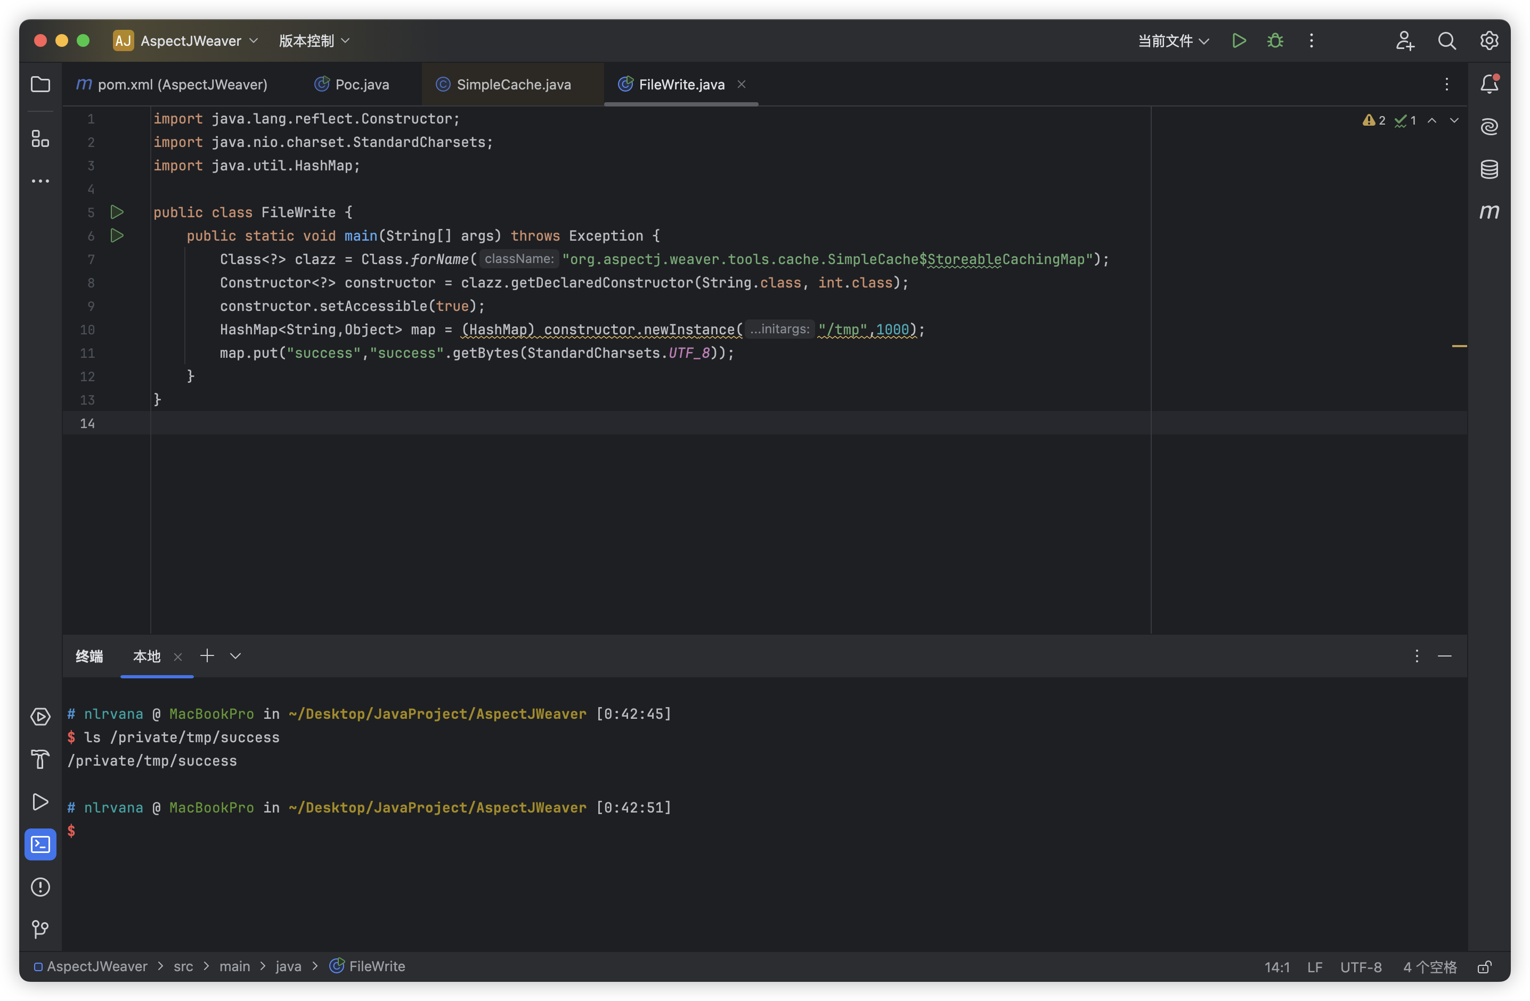The height and width of the screenshot is (1001, 1530).
Task: Run class FileWrite from gutter on line 5
Action: pos(117,212)
